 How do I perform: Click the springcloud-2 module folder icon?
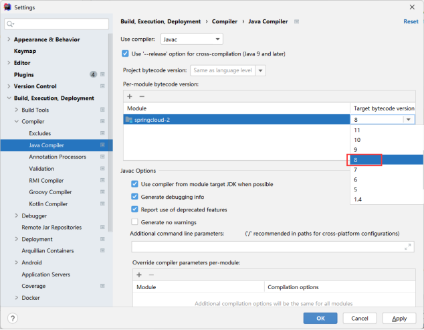click(128, 120)
